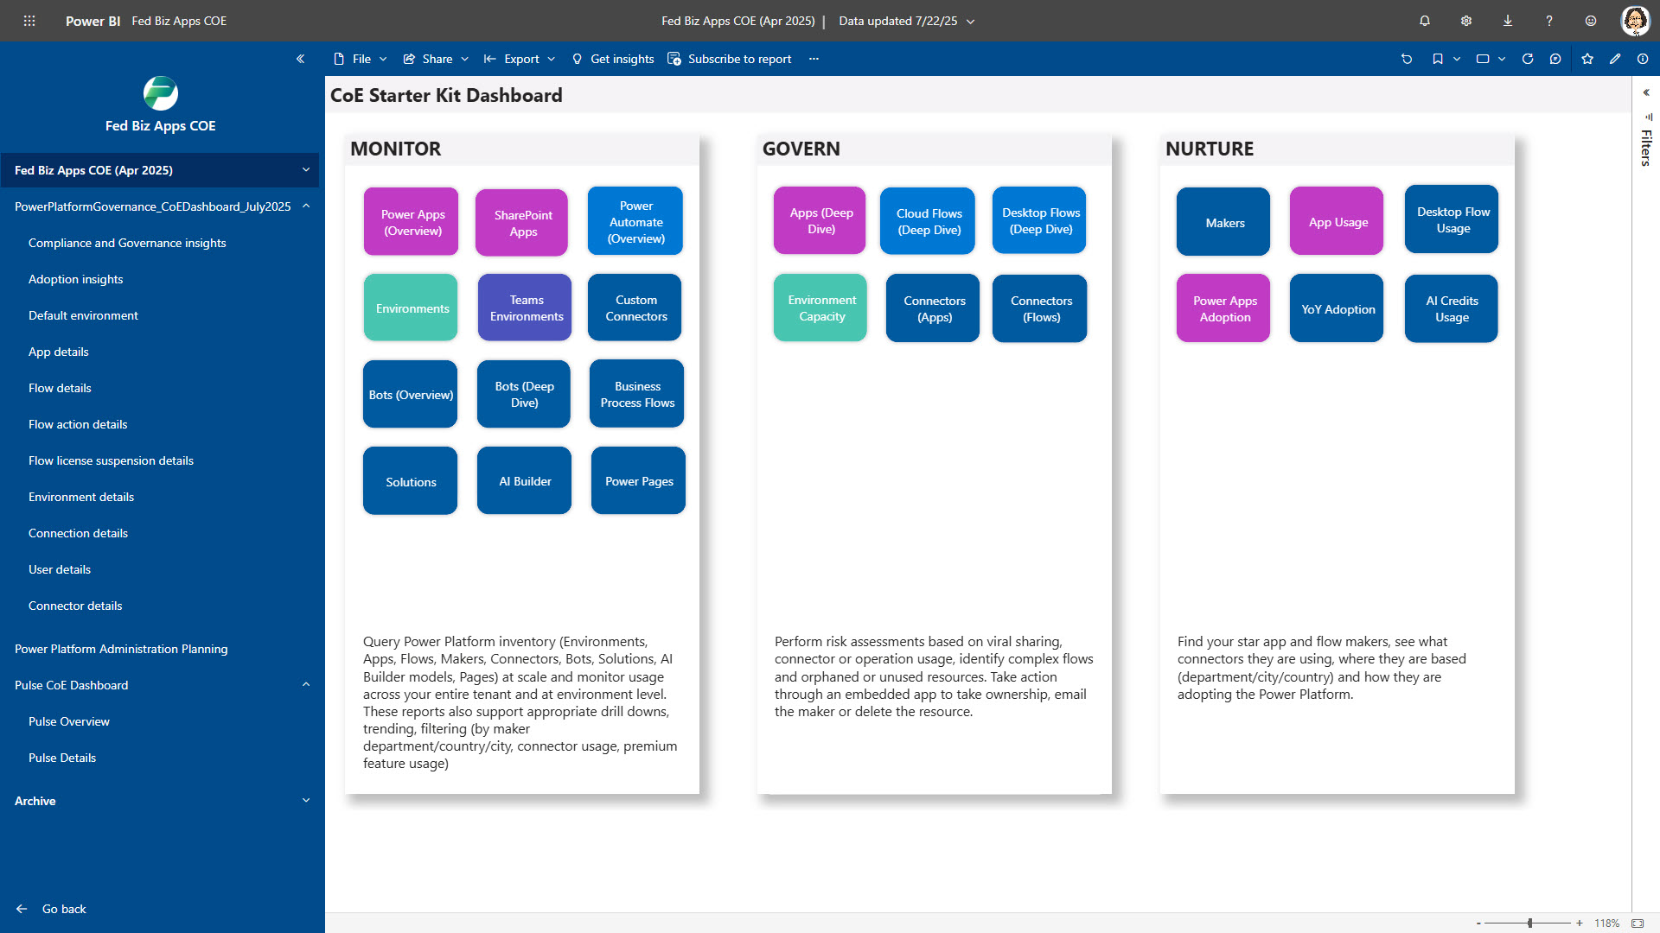Click the 118% zoom level

pos(1606,923)
